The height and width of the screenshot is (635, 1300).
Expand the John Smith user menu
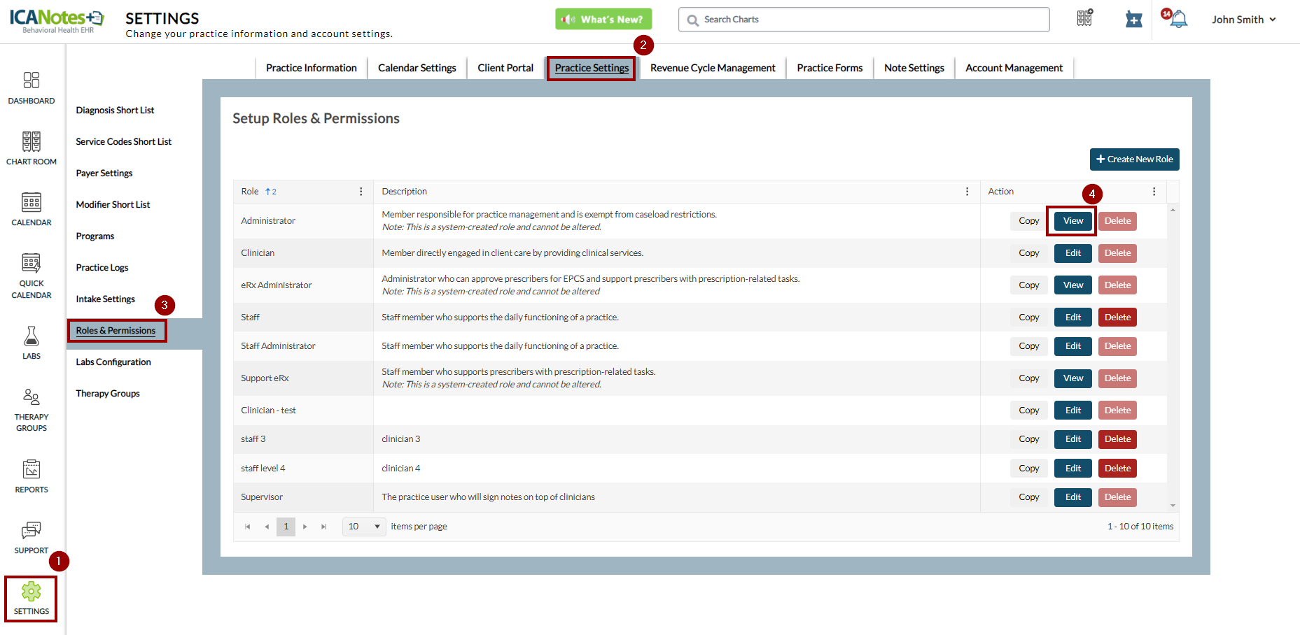(1243, 20)
